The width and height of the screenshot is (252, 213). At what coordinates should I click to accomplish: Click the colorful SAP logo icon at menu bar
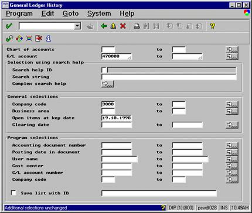point(247,13)
